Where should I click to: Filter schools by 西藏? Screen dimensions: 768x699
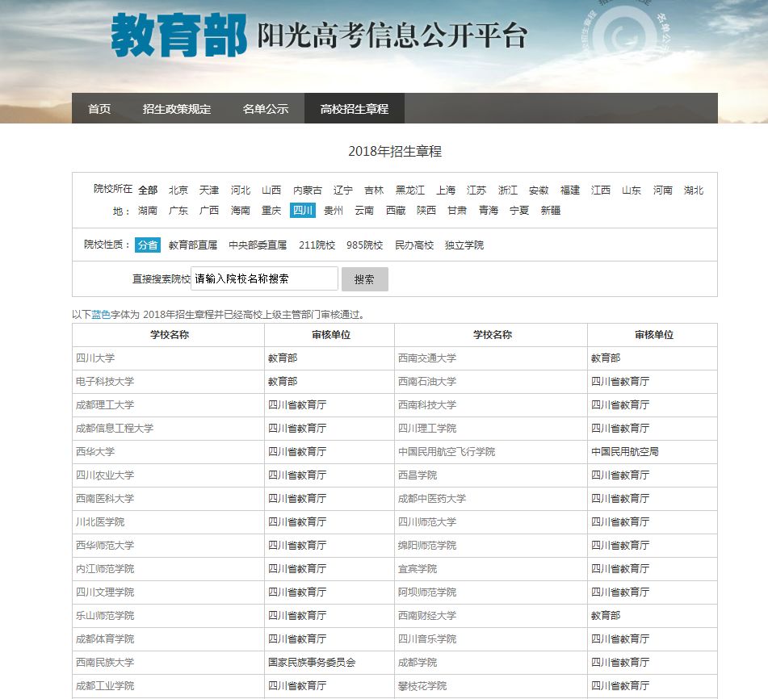[x=396, y=211]
